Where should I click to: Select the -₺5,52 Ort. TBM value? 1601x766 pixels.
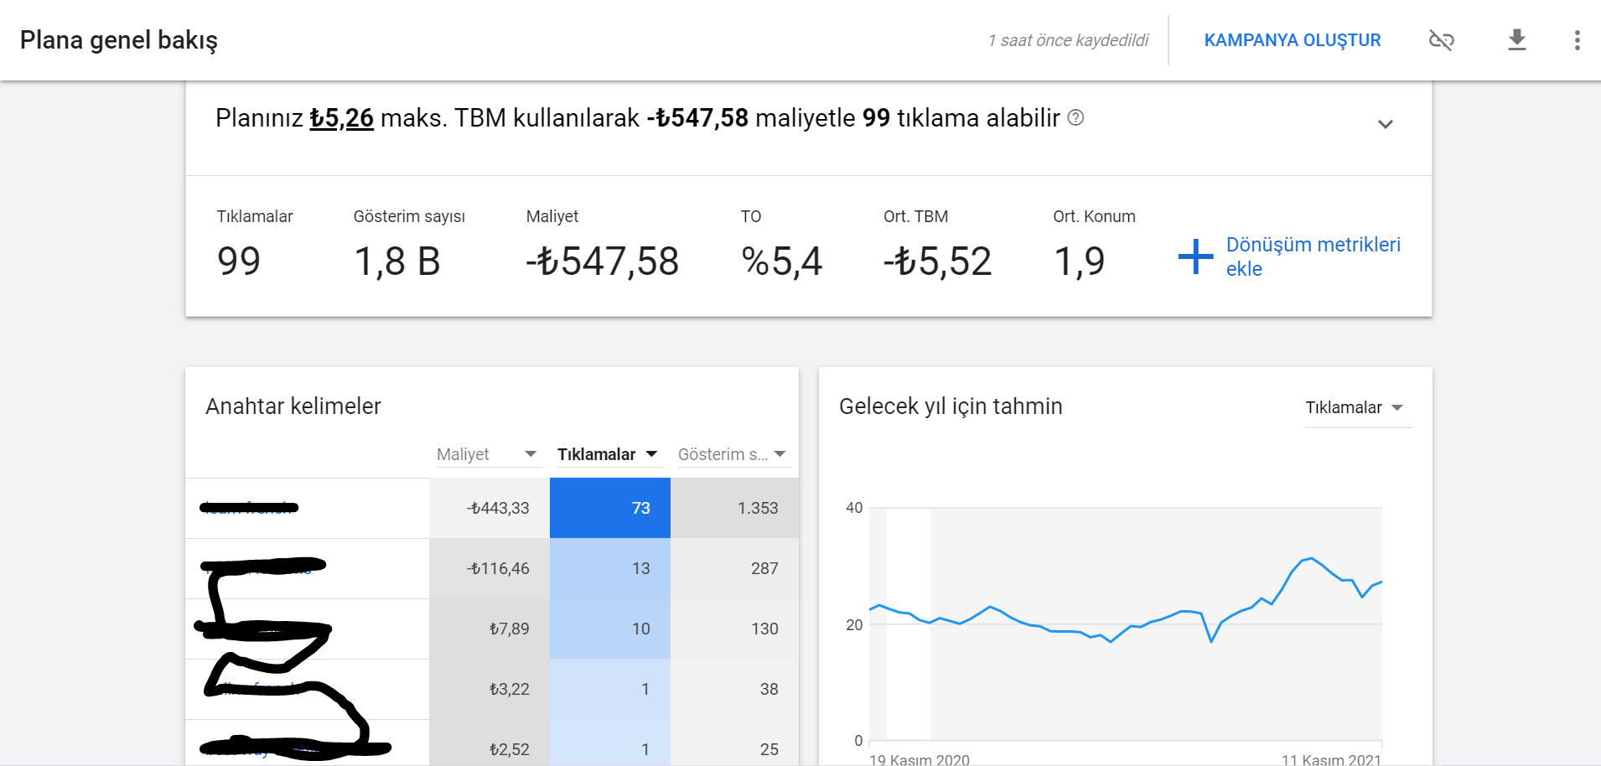(938, 261)
